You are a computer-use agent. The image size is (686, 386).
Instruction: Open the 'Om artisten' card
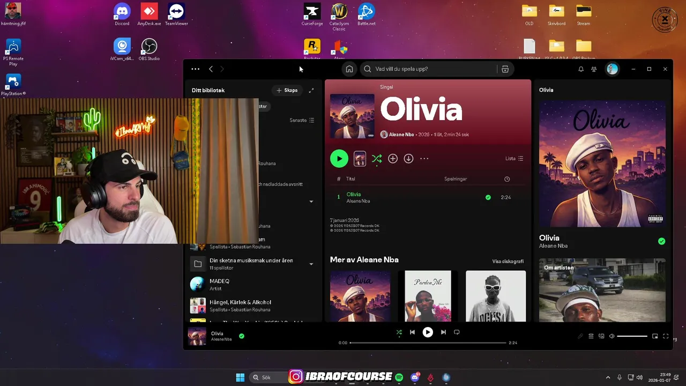coord(602,290)
